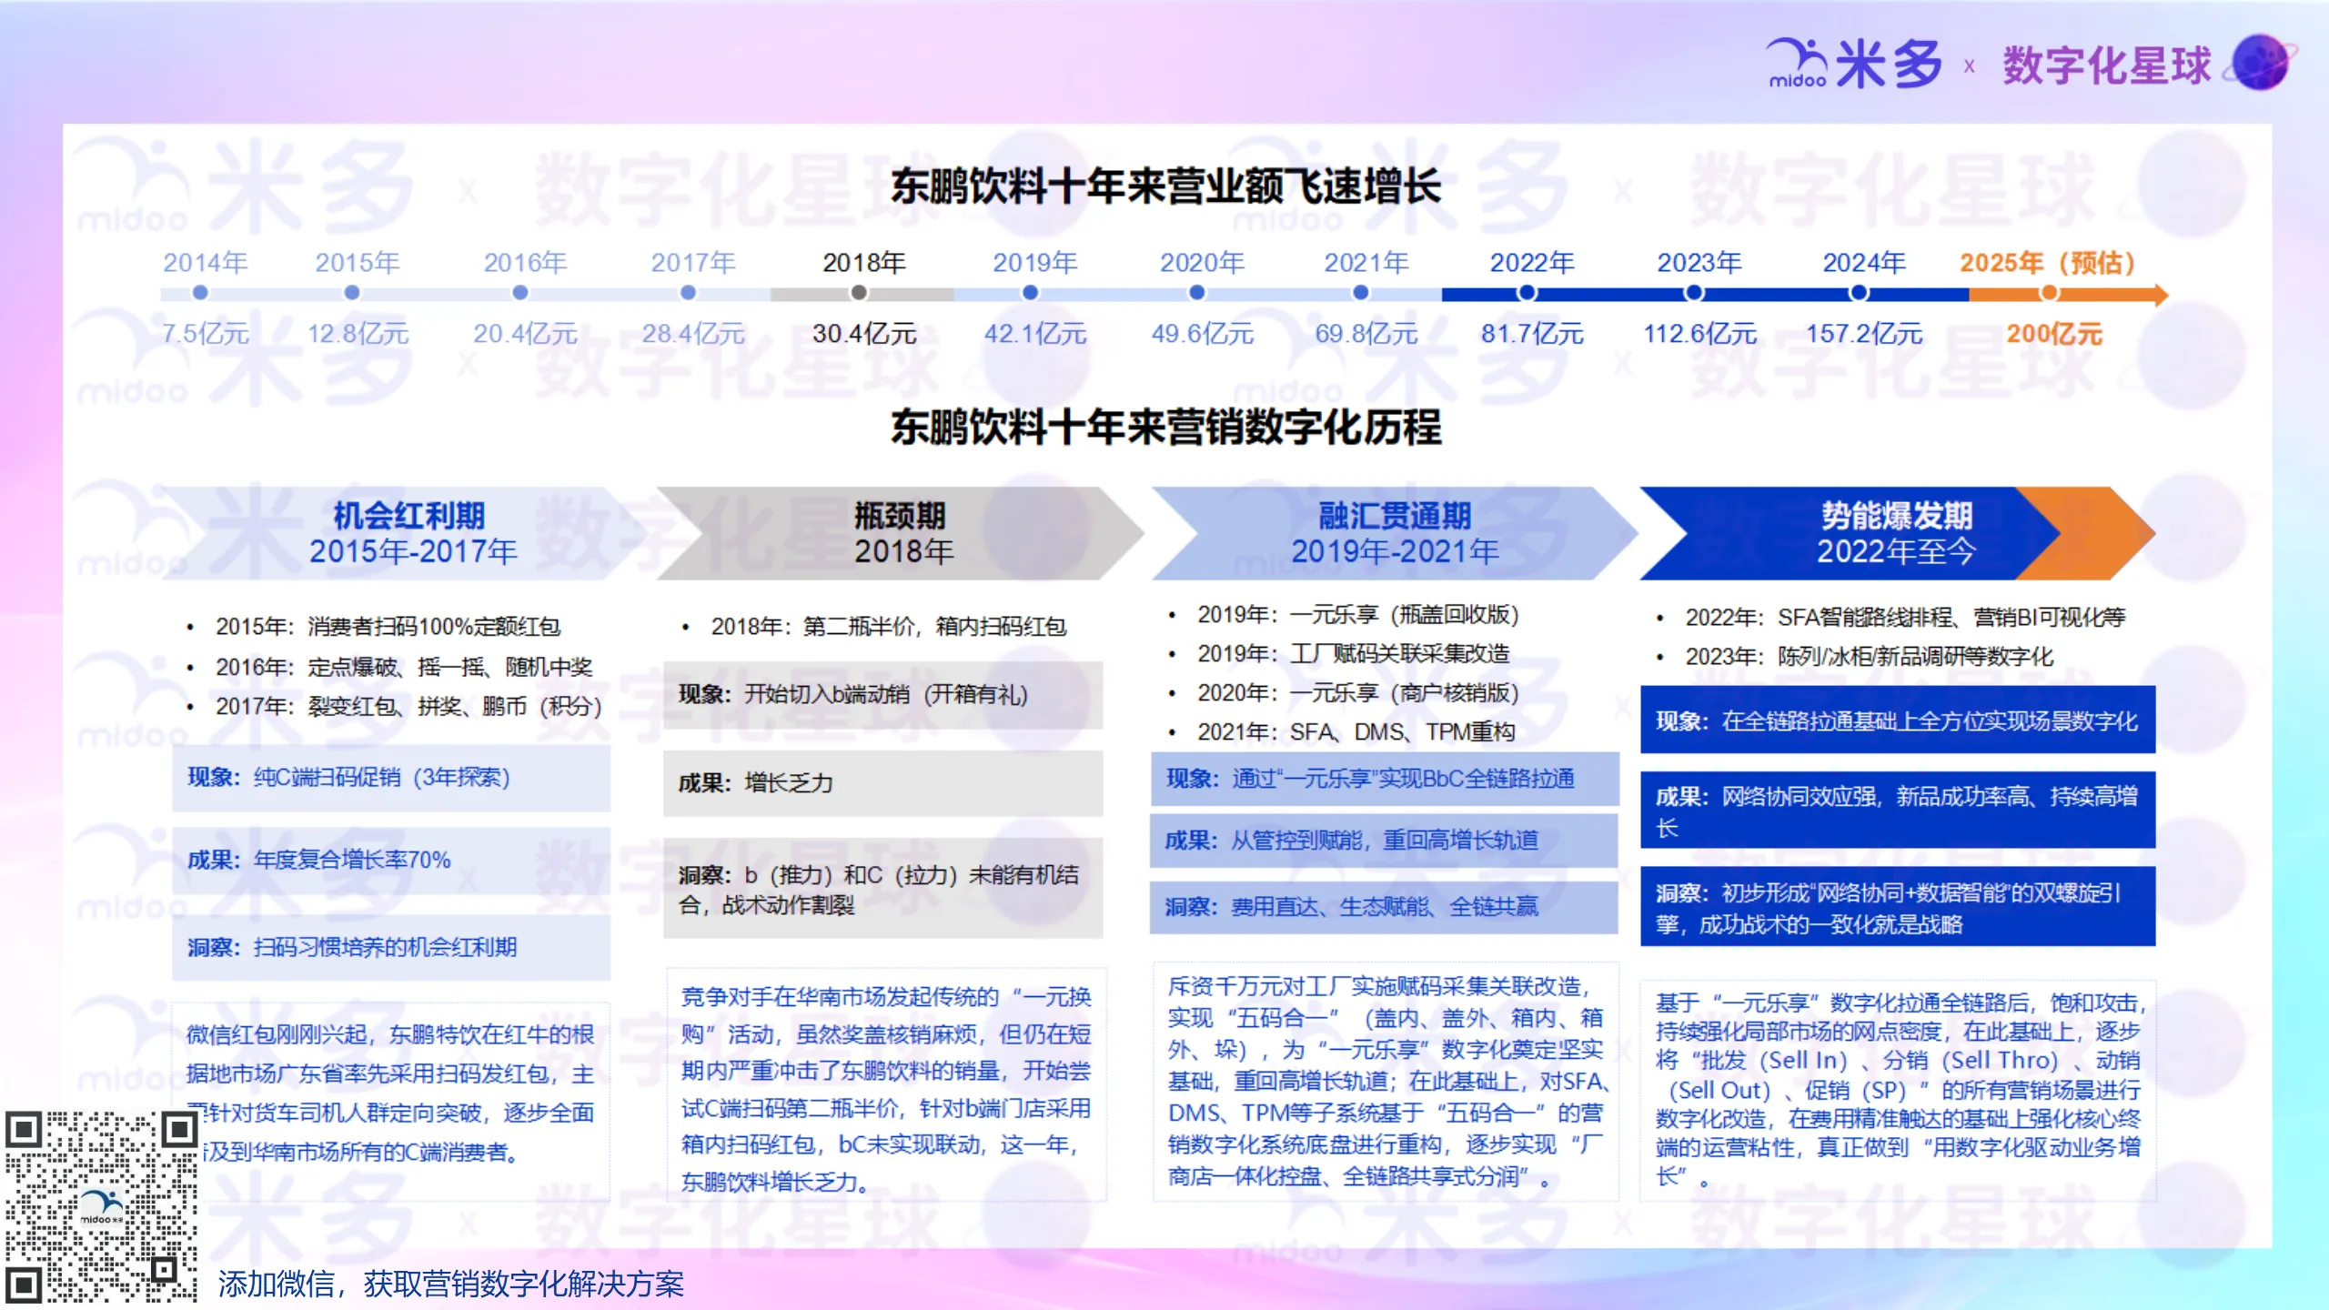The width and height of the screenshot is (2329, 1310).
Task: Click the 2014年 timeline dot
Action: 200,293
